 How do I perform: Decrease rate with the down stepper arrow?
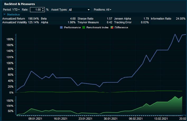[x=43, y=11]
